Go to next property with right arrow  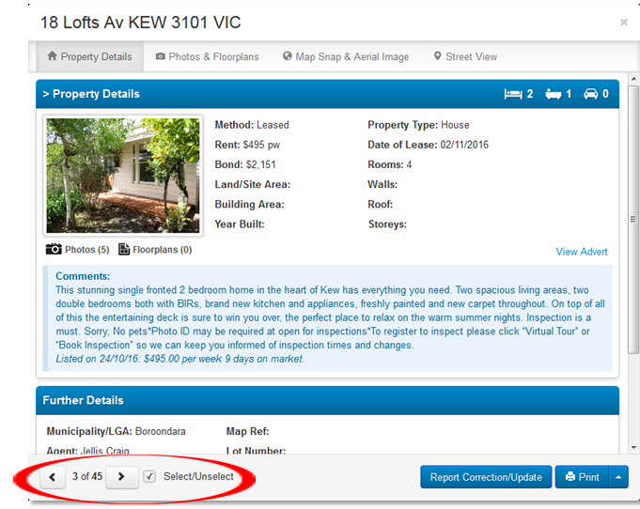(121, 477)
